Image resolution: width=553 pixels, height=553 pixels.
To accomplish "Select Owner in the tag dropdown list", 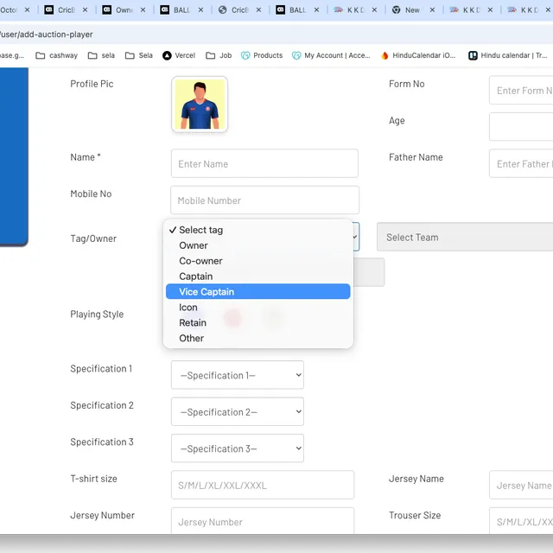I will coord(257,245).
